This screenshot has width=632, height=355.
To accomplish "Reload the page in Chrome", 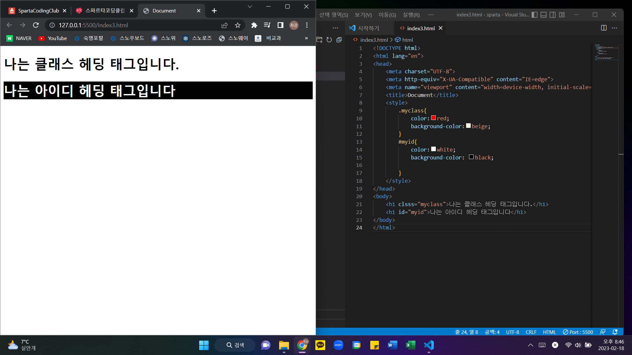I will [x=36, y=25].
